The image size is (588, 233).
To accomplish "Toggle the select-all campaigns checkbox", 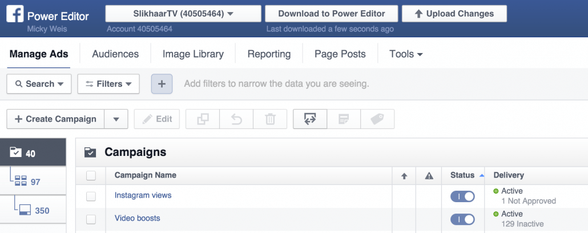I will [x=91, y=175].
